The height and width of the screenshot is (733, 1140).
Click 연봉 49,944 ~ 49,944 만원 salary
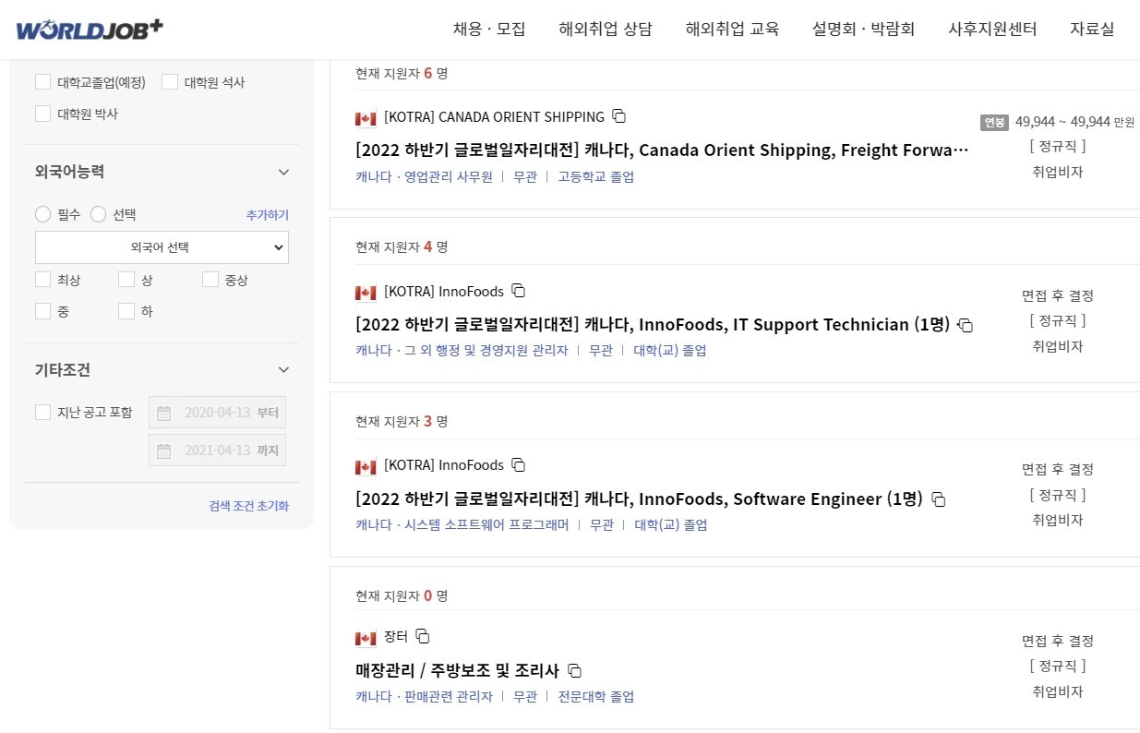[x=1058, y=122]
